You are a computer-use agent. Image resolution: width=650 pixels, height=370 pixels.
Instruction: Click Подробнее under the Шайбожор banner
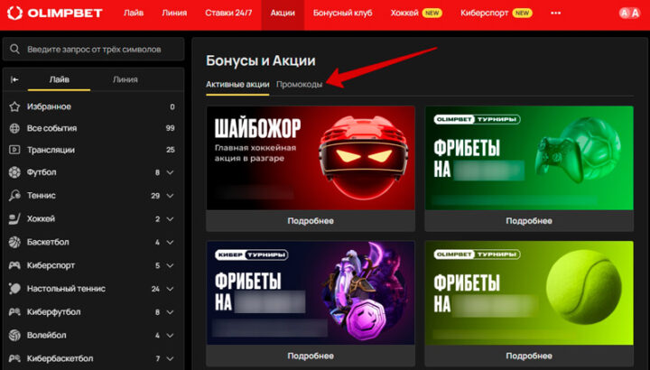pyautogui.click(x=311, y=220)
